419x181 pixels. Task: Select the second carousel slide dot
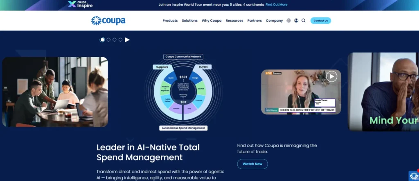pos(108,40)
